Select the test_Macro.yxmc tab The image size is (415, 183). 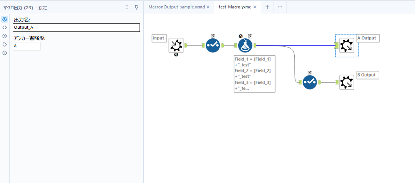click(235, 7)
